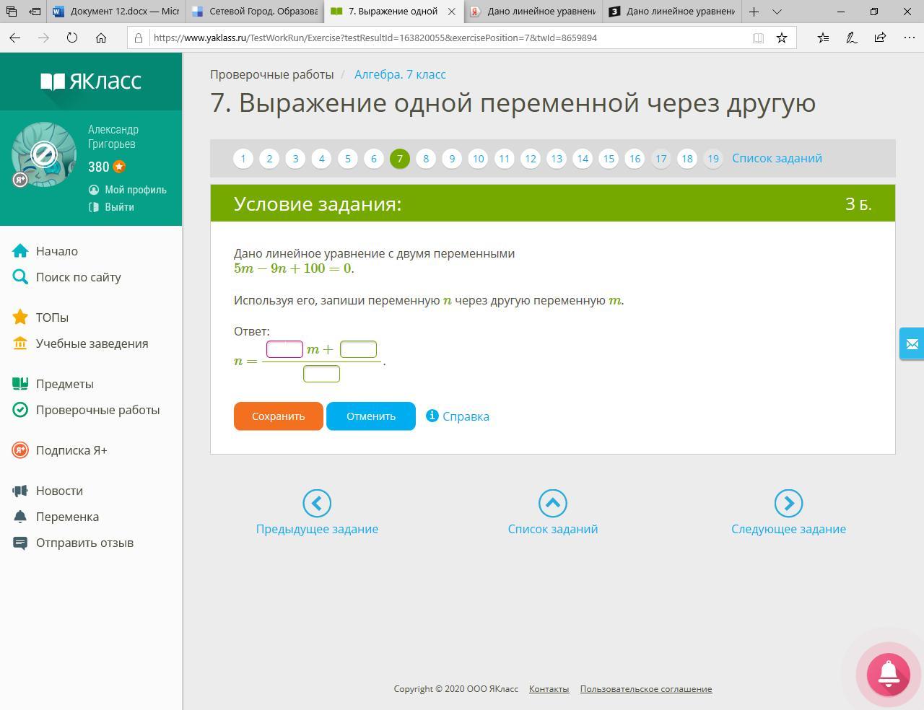The width and height of the screenshot is (924, 710).
Task: Click the Сохранить button
Action: [x=278, y=416]
